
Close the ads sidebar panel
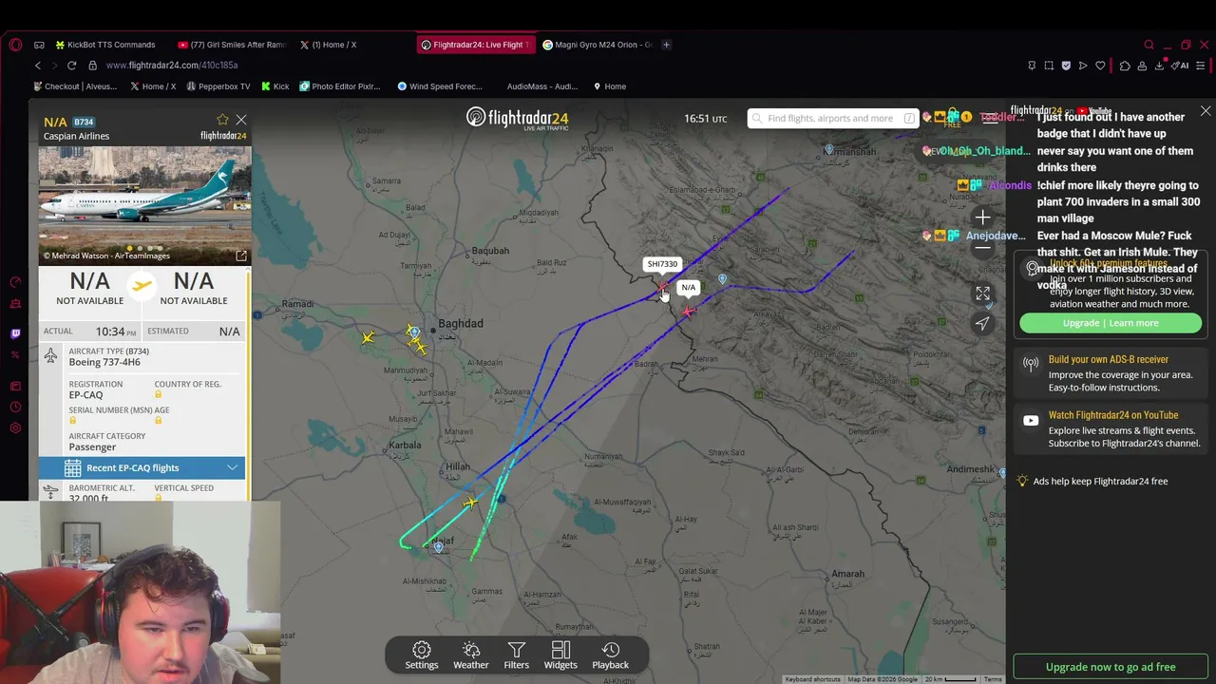tap(1206, 111)
